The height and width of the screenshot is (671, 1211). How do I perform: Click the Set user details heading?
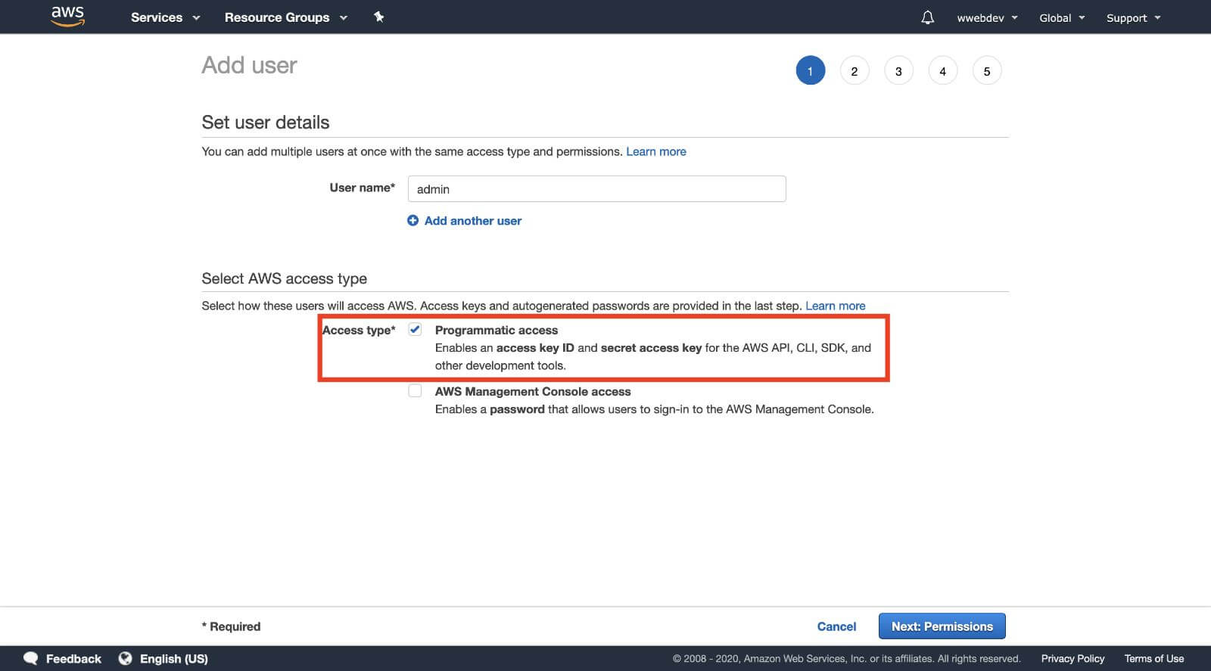click(x=265, y=122)
